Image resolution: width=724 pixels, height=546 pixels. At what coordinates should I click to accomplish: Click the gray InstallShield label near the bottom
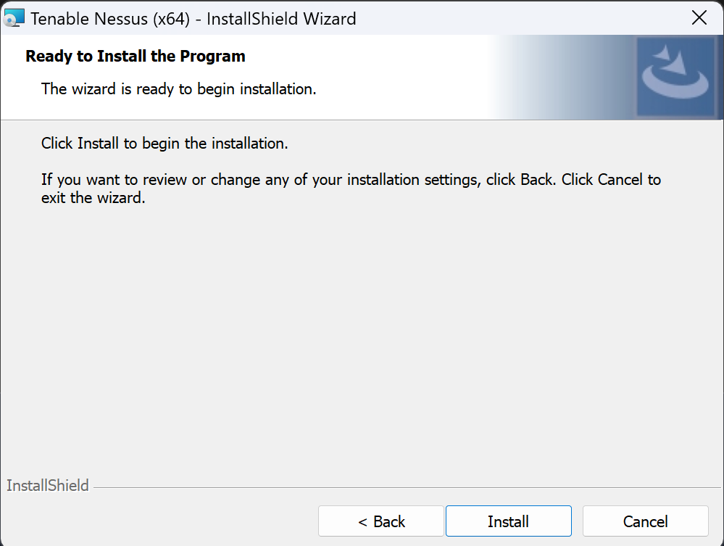point(48,486)
